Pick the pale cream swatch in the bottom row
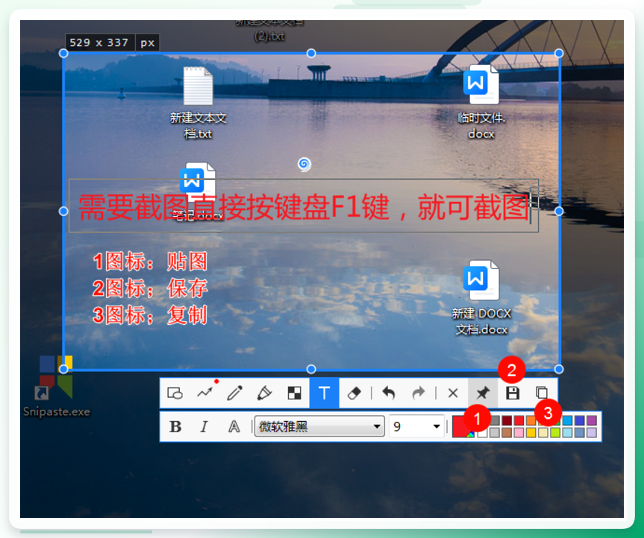644x538 pixels. pyautogui.click(x=543, y=433)
